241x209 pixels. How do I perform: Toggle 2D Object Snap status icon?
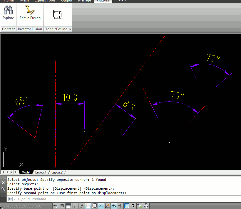88,206
